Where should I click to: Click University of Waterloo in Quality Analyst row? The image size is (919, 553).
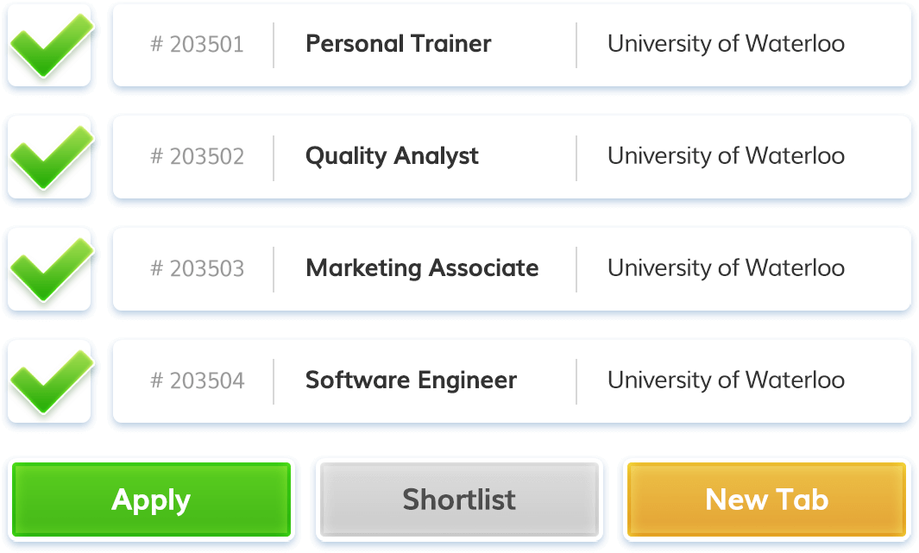pyautogui.click(x=727, y=156)
